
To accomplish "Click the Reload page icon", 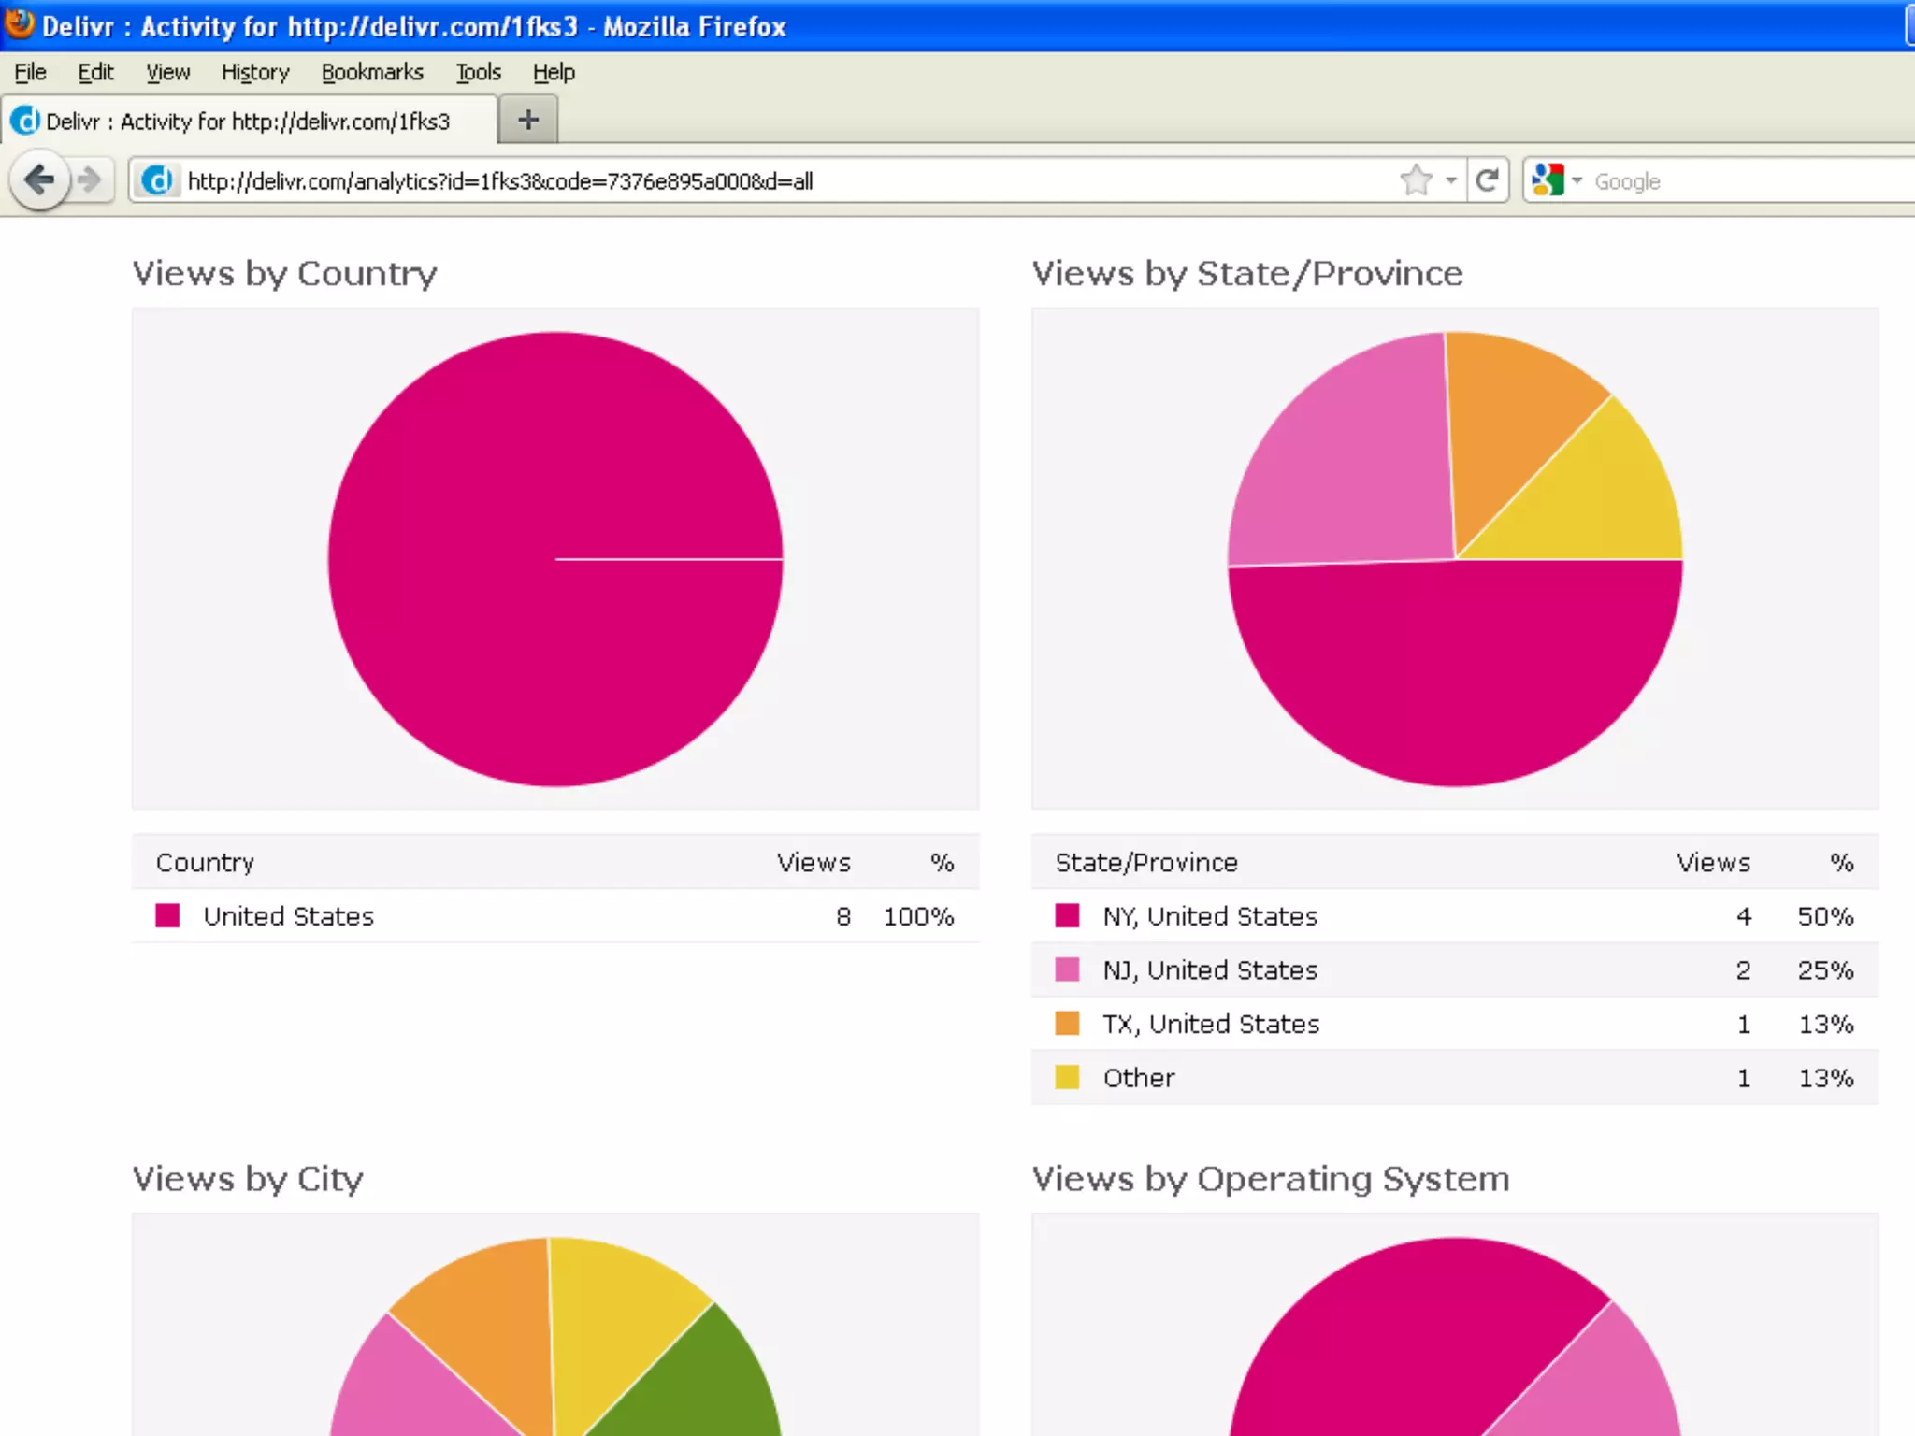I will (x=1487, y=179).
